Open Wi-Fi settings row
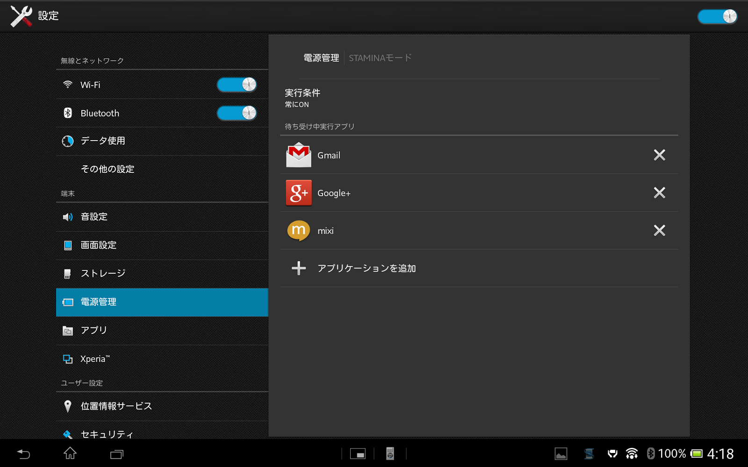This screenshot has width=748, height=467. [x=162, y=85]
